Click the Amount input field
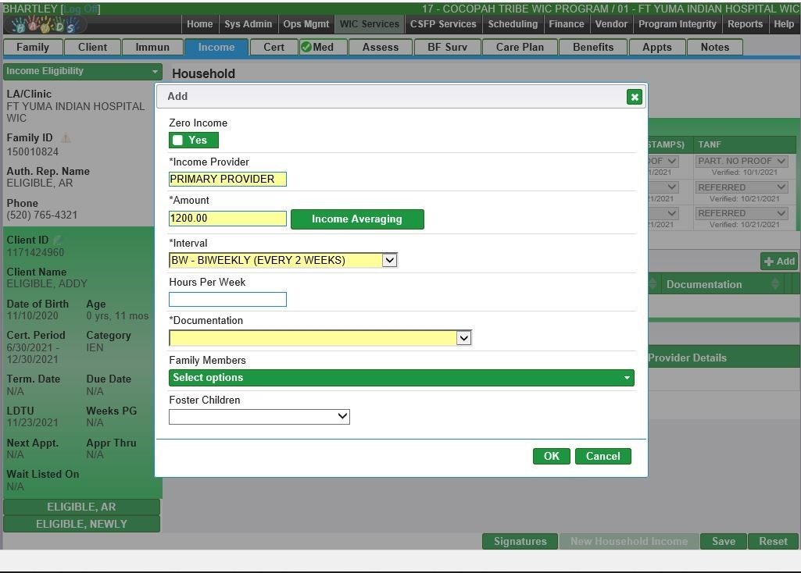Screen dimensions: 801x573 227,219
